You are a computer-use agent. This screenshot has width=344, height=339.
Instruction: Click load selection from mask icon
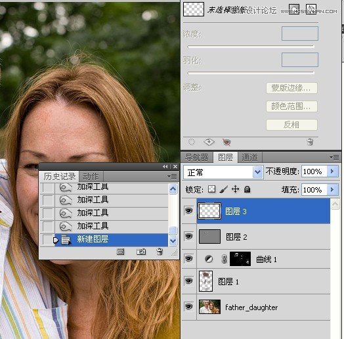[x=191, y=142]
